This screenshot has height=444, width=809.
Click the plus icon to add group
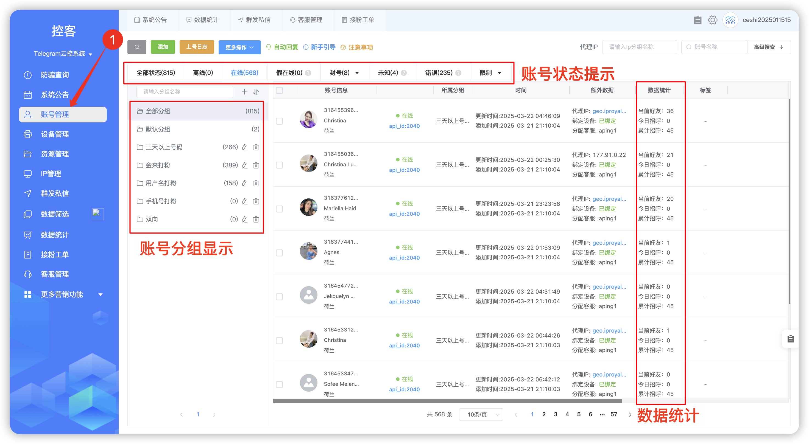tap(244, 92)
